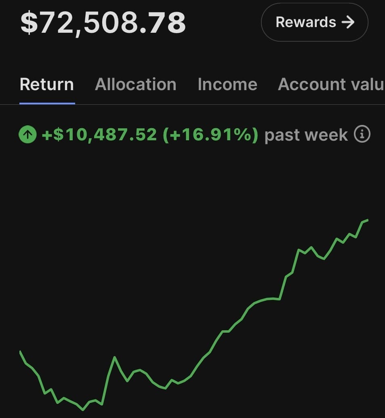Screen dimensions: 385x418
Task: Open the Rewards page
Action: click(x=314, y=22)
